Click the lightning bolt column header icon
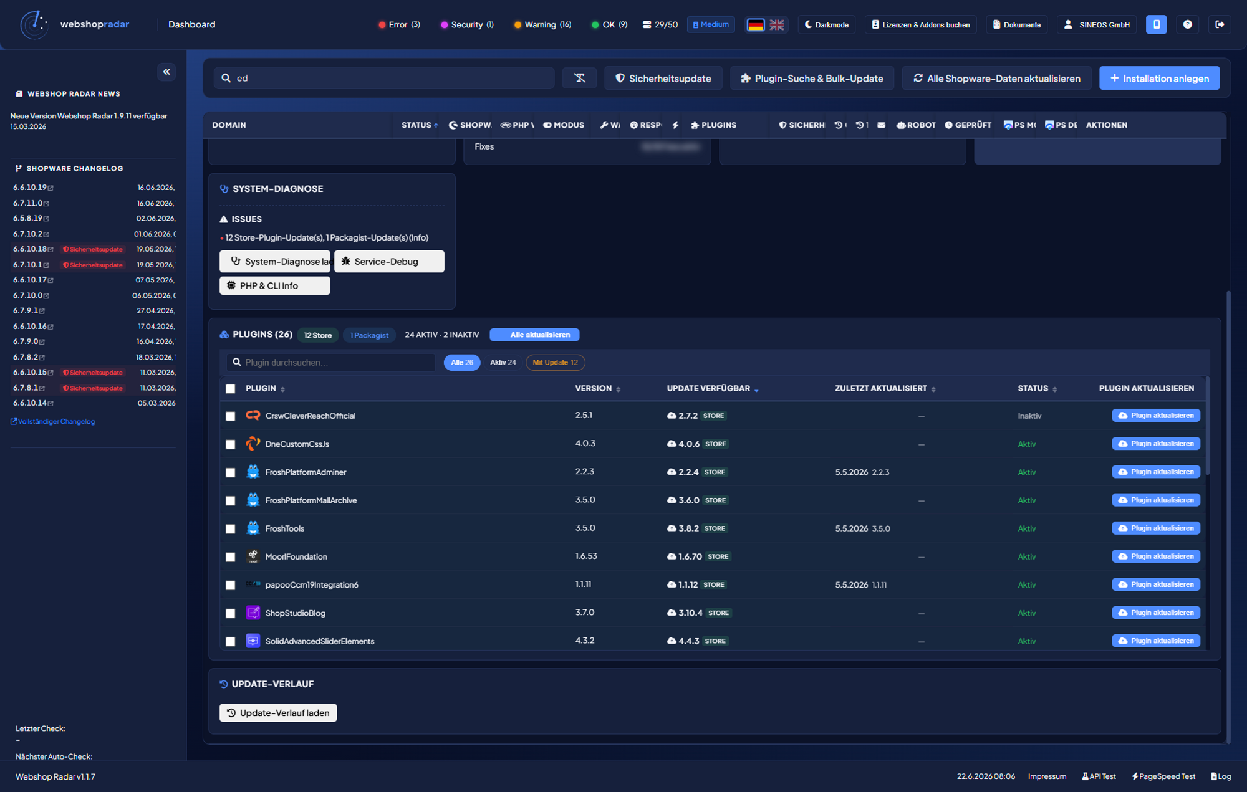Screen dimensions: 1247x792 click(675, 125)
